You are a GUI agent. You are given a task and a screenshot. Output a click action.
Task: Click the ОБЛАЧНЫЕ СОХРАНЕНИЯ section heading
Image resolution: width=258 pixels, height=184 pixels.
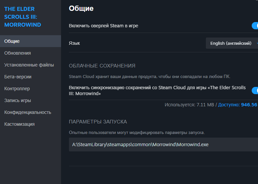click(x=102, y=66)
